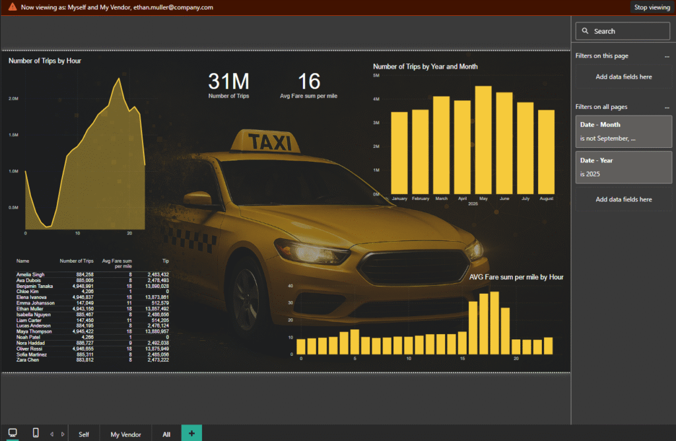Add a new page with plus button
The image size is (676, 441).
pos(191,433)
